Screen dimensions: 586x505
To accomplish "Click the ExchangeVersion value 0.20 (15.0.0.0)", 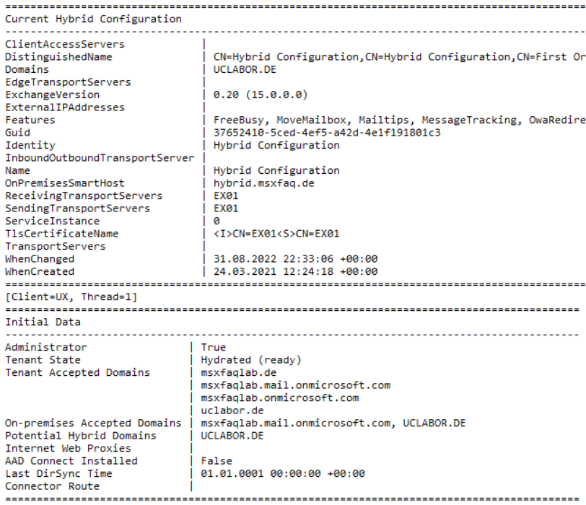I will (261, 95).
